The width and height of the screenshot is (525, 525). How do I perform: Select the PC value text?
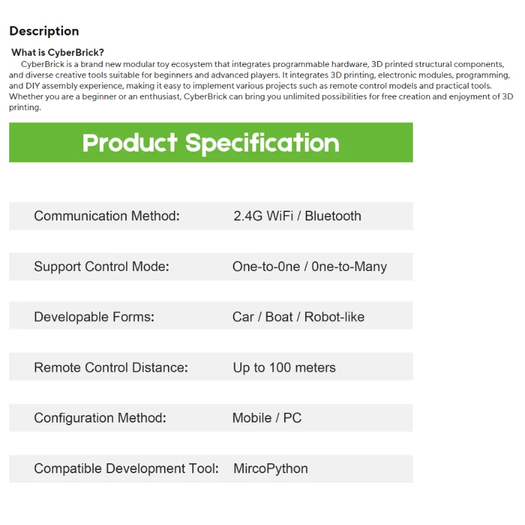tap(293, 418)
